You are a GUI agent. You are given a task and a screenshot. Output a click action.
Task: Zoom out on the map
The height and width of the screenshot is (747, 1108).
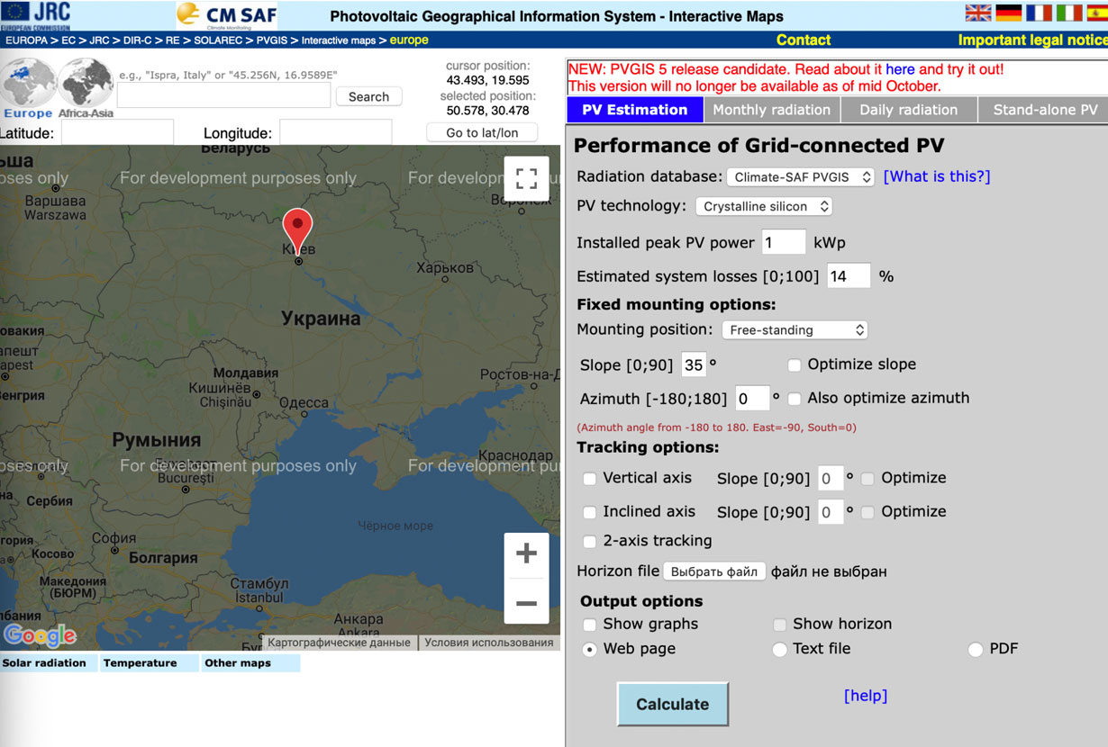(526, 602)
